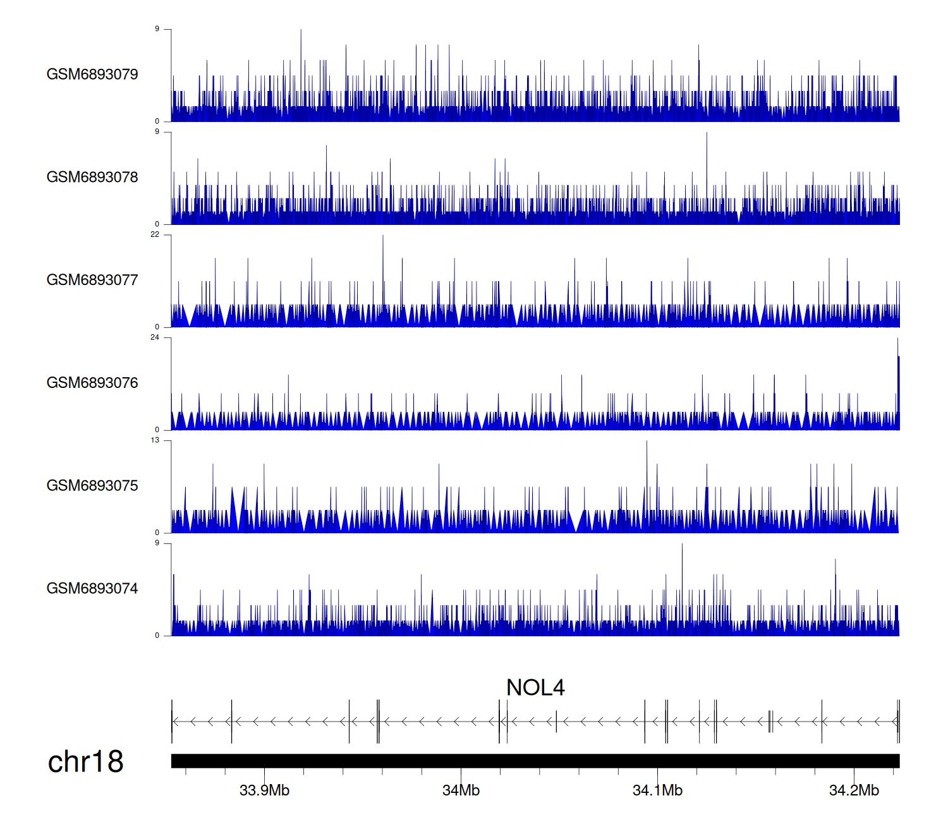Select the GSM6893074 track name
The height and width of the screenshot is (834, 948).
click(92, 589)
